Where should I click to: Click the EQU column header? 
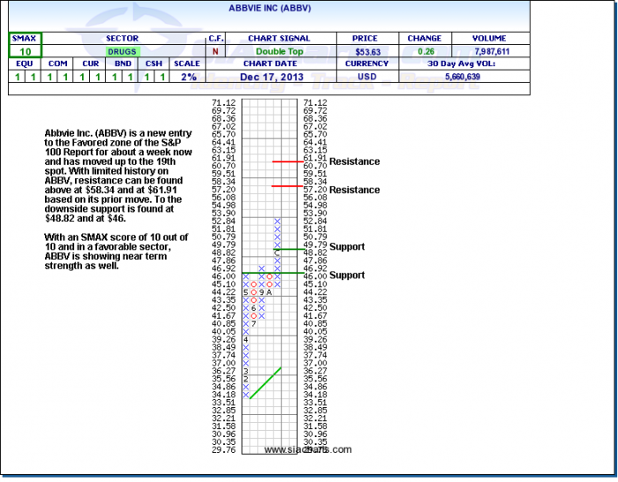click(x=24, y=64)
